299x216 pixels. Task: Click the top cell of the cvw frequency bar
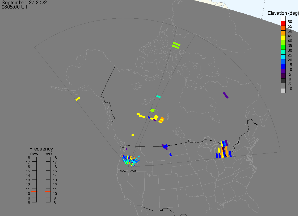point(34,159)
